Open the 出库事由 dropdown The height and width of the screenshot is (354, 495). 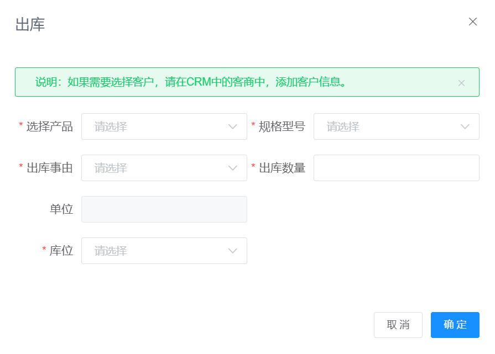[x=164, y=168]
